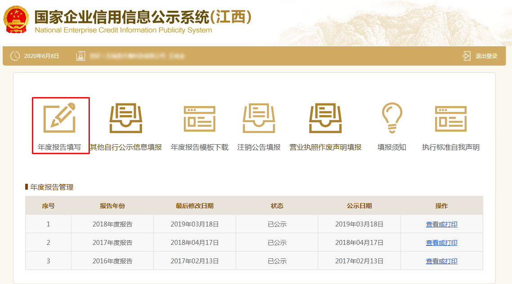The width and height of the screenshot is (512, 284).
Task: Click 退出登录 to log out
Action: click(x=486, y=56)
